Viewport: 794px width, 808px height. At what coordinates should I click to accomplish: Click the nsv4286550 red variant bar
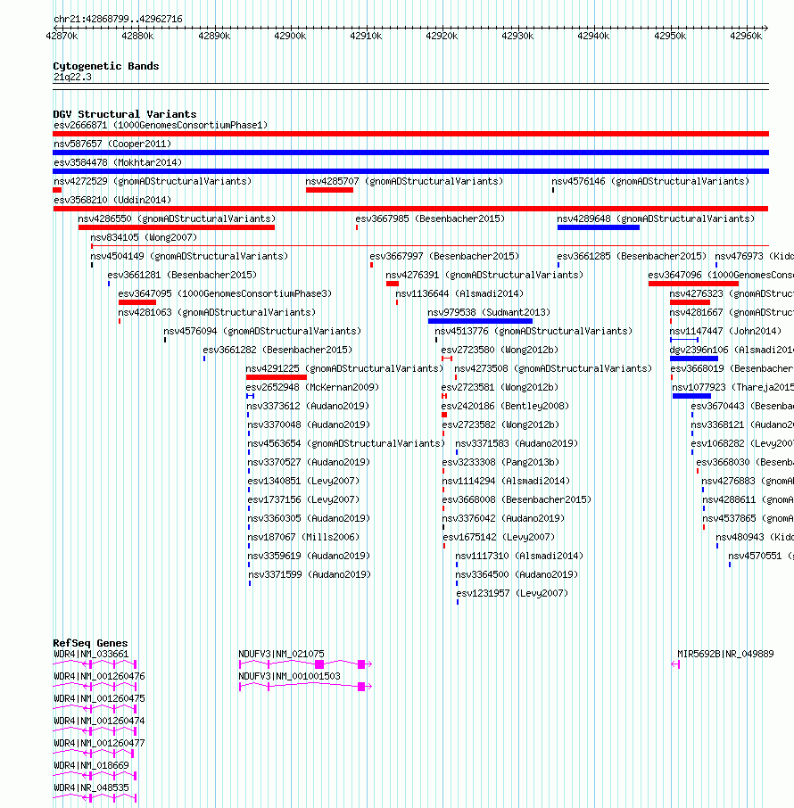click(x=177, y=227)
